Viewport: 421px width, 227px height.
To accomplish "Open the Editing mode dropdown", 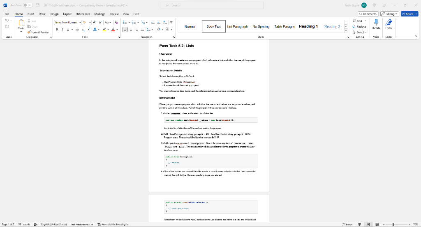I will point(390,14).
